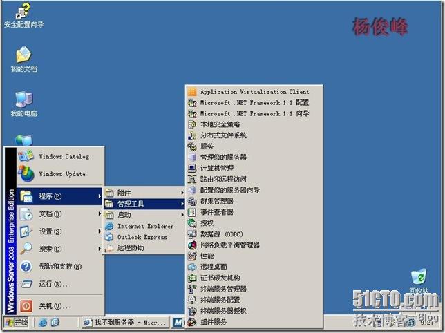Click the 开始 Start button
This screenshot has height=333, width=445.
[17, 323]
